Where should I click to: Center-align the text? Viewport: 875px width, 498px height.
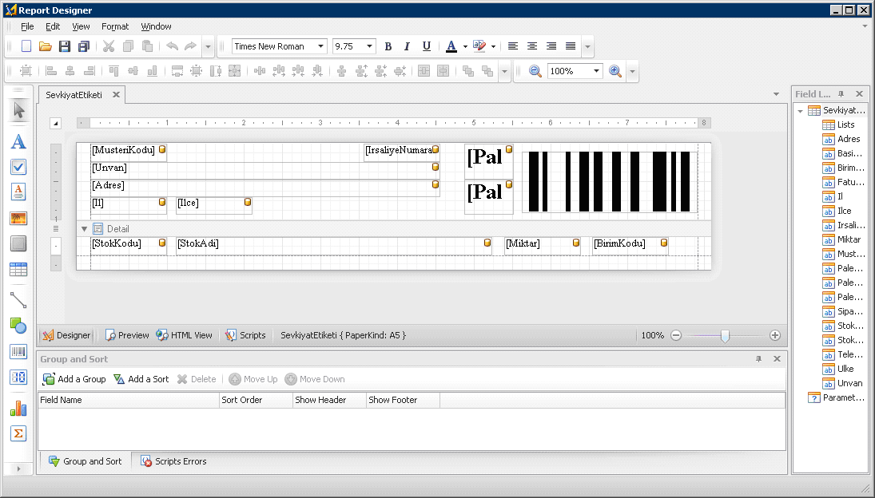tap(532, 46)
